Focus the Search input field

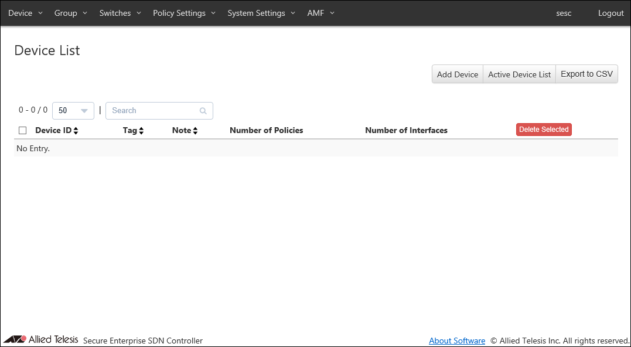click(154, 111)
